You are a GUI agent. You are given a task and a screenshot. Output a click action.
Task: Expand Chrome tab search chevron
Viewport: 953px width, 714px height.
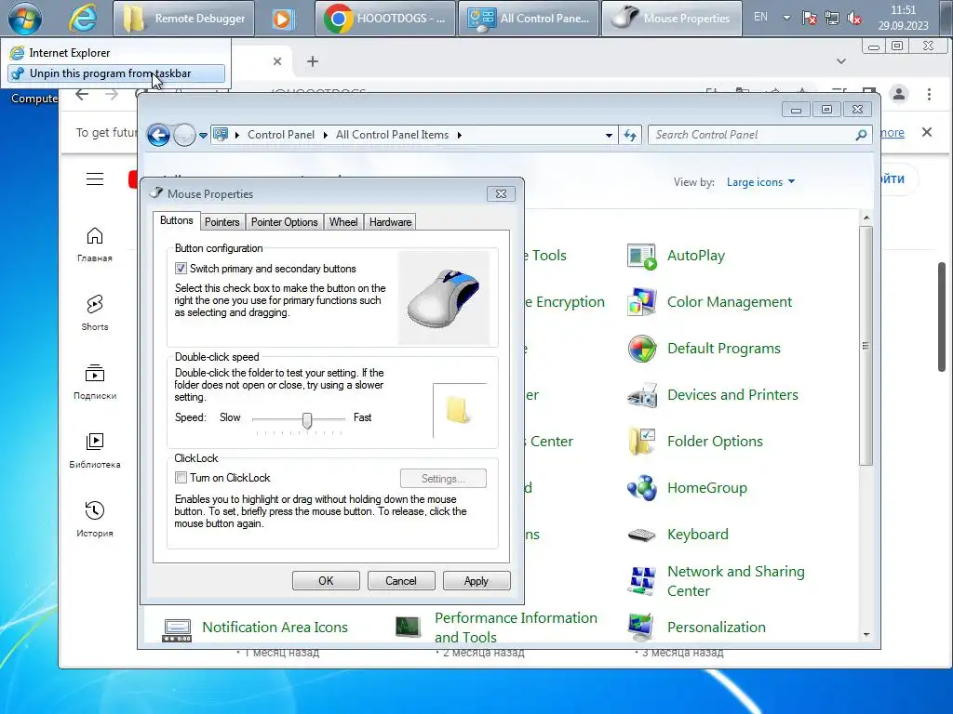[840, 61]
